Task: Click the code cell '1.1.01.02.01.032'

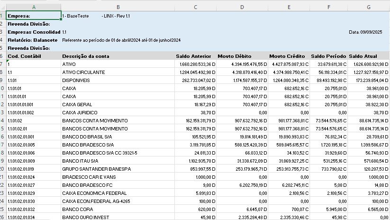Action: coord(34,209)
